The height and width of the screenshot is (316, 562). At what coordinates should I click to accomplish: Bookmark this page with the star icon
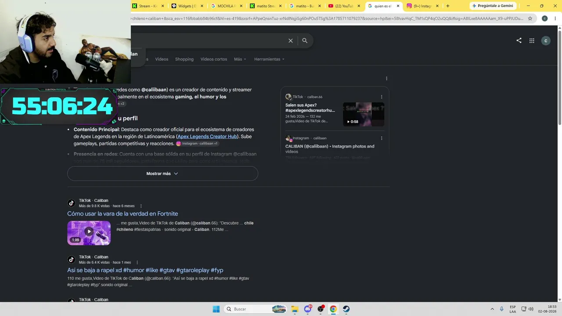coord(530,18)
